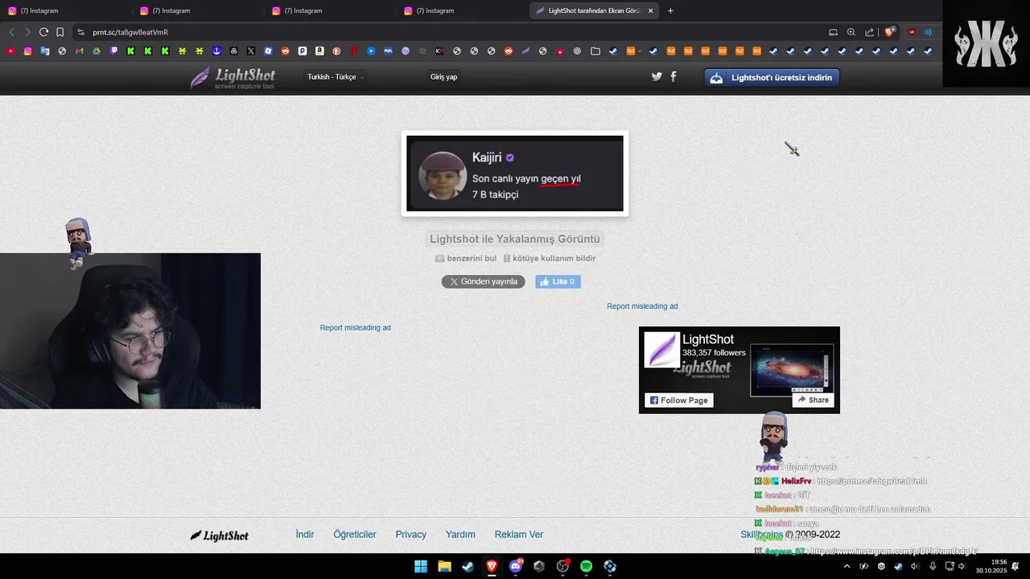Click the benzerini bul link
This screenshot has width=1030, height=579.
[466, 258]
